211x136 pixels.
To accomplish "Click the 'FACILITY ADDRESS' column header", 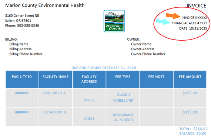I will [x=89, y=79].
